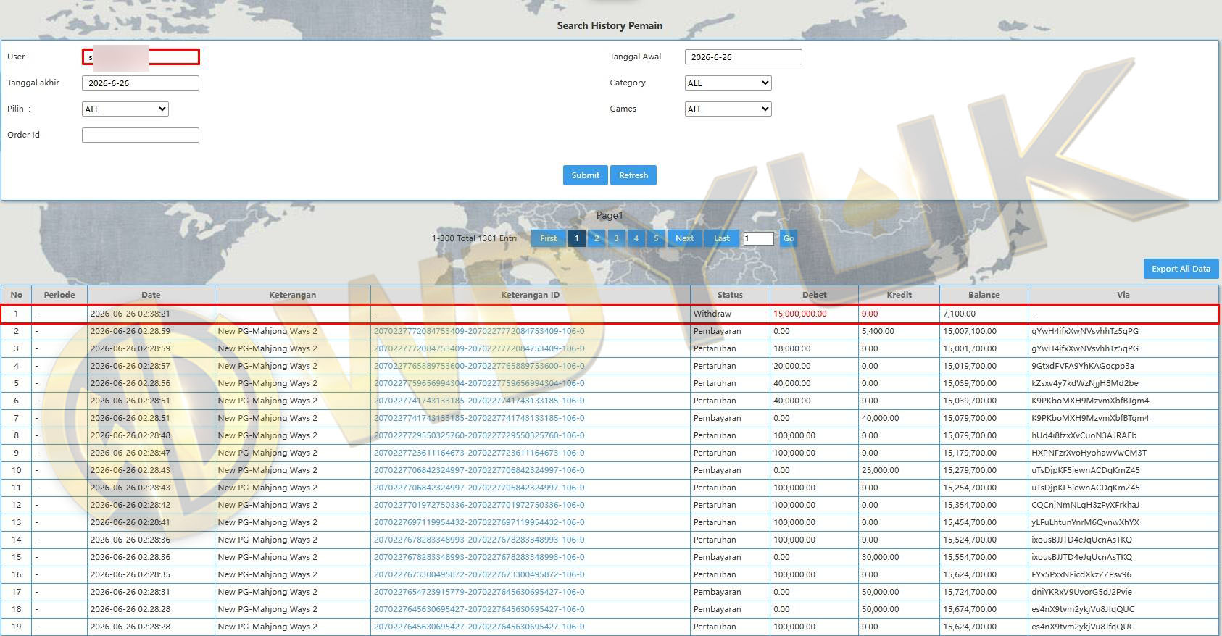Open Keterangan ID link in row 2
Screen dimensions: 1222x636
[x=479, y=331]
